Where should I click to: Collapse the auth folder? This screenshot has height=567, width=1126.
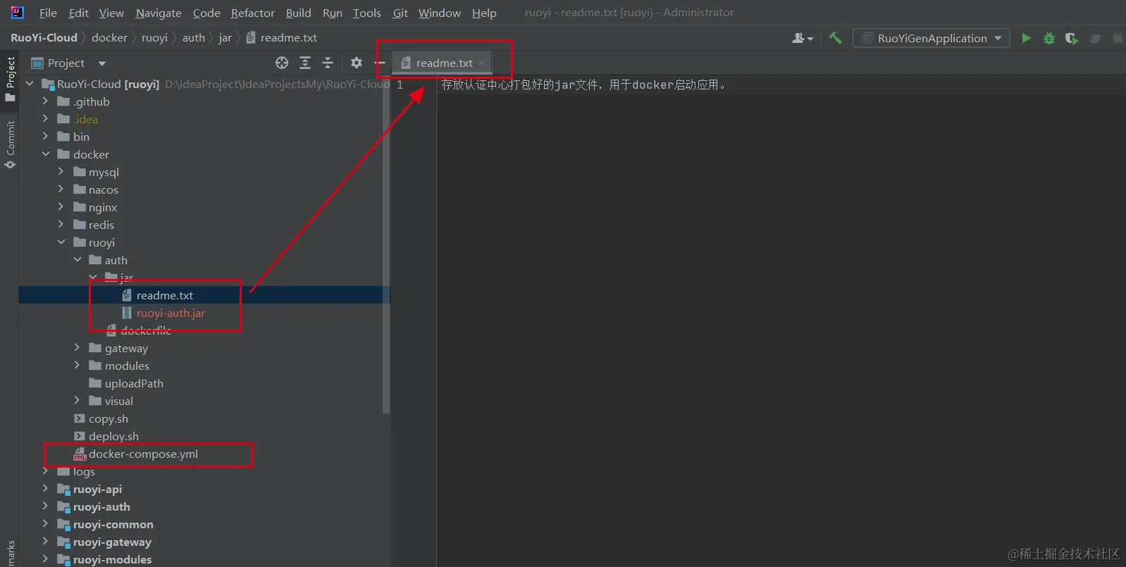click(x=78, y=260)
